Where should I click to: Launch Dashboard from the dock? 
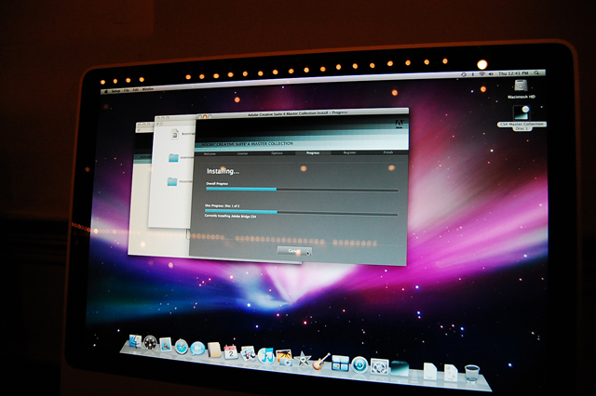pyautogui.click(x=152, y=345)
